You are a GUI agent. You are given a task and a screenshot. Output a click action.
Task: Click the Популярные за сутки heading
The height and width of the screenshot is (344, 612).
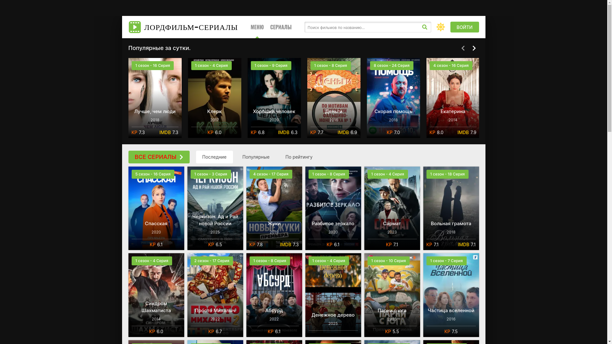click(159, 48)
